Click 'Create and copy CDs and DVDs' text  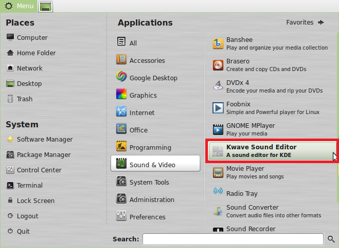[x=266, y=69]
